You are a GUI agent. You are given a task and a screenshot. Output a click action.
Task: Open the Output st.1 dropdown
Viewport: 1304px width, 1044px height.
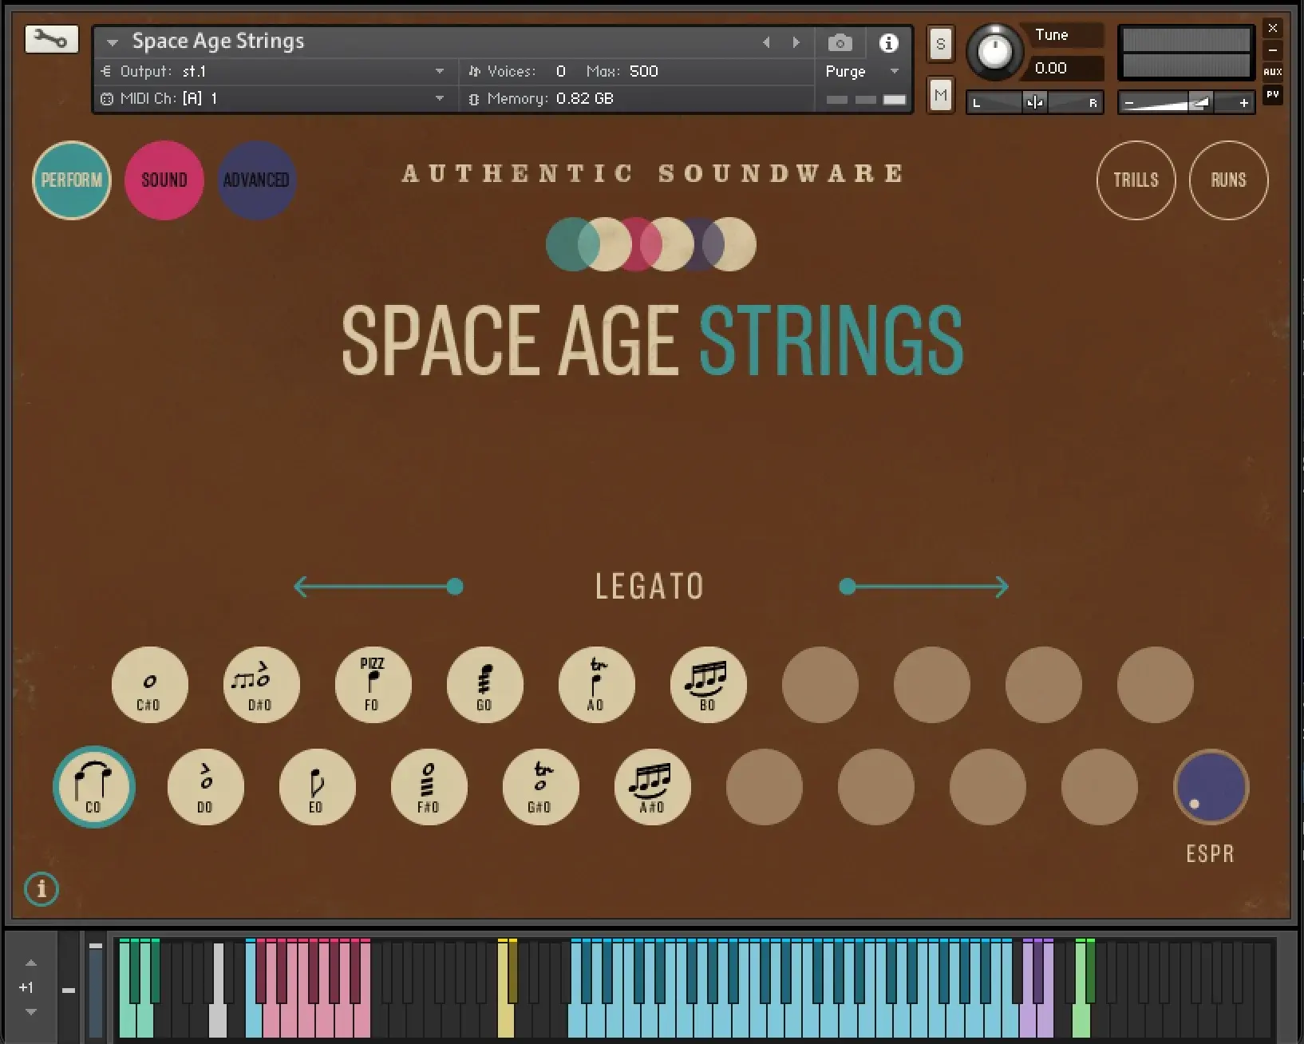[274, 71]
